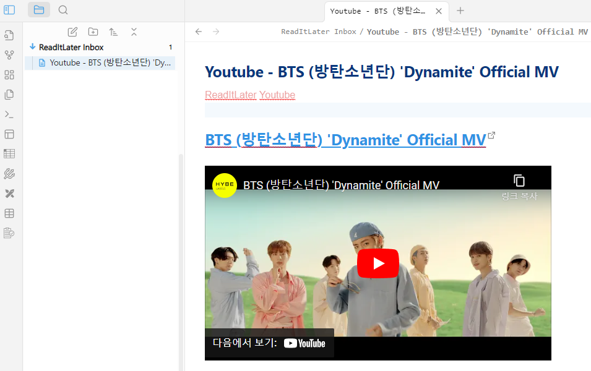Open the file explorer tab

[39, 10]
